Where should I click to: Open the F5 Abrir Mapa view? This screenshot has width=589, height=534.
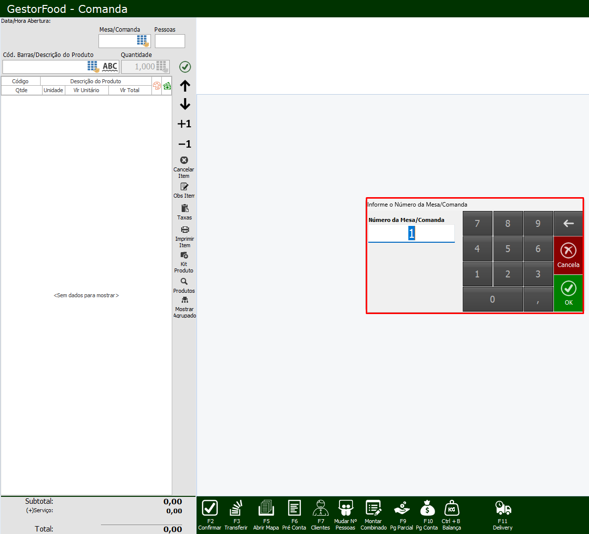(266, 509)
